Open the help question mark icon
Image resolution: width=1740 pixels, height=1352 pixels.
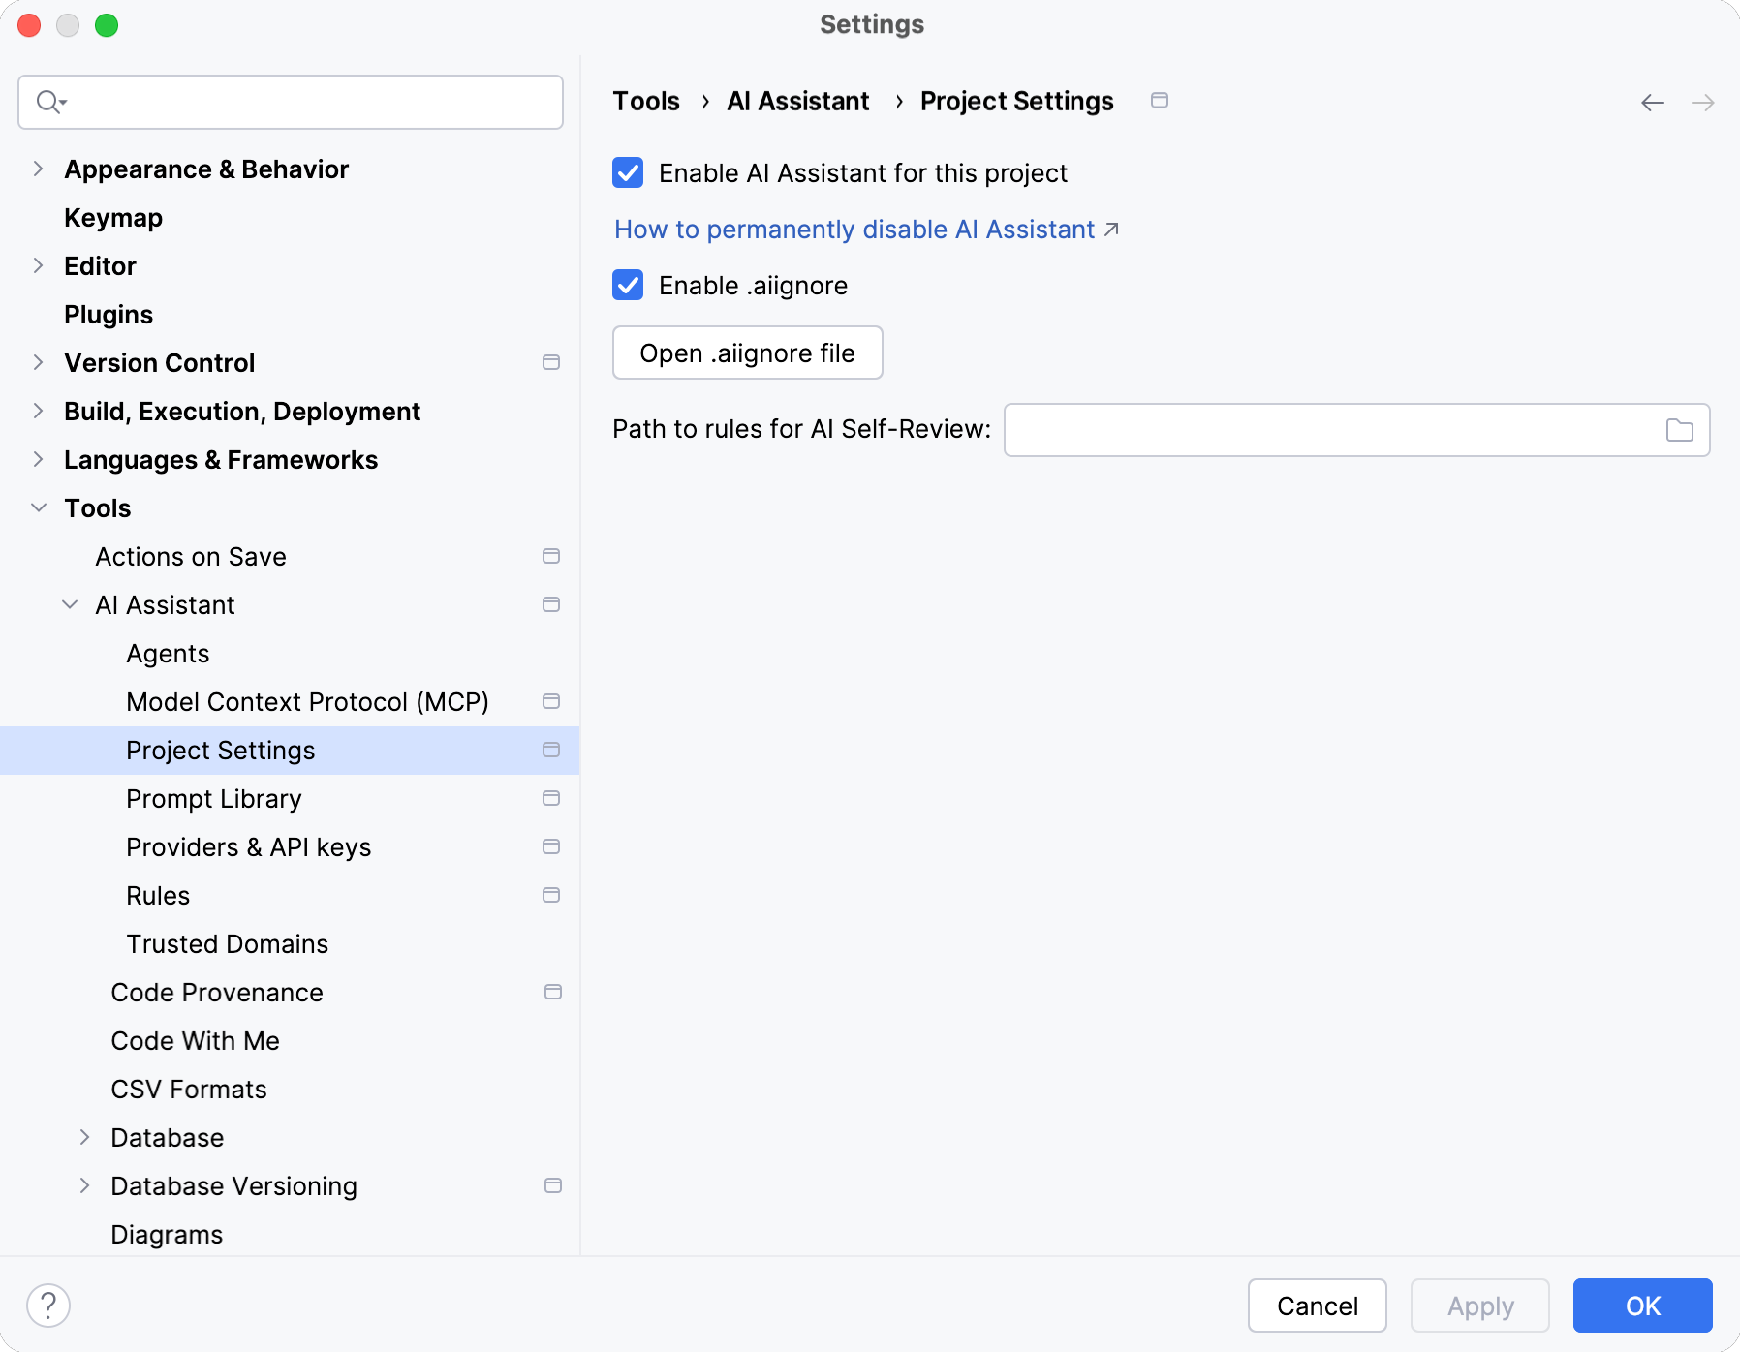pyautogui.click(x=48, y=1306)
